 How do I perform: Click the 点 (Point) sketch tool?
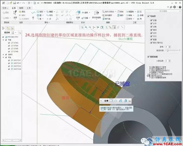point(49,19)
